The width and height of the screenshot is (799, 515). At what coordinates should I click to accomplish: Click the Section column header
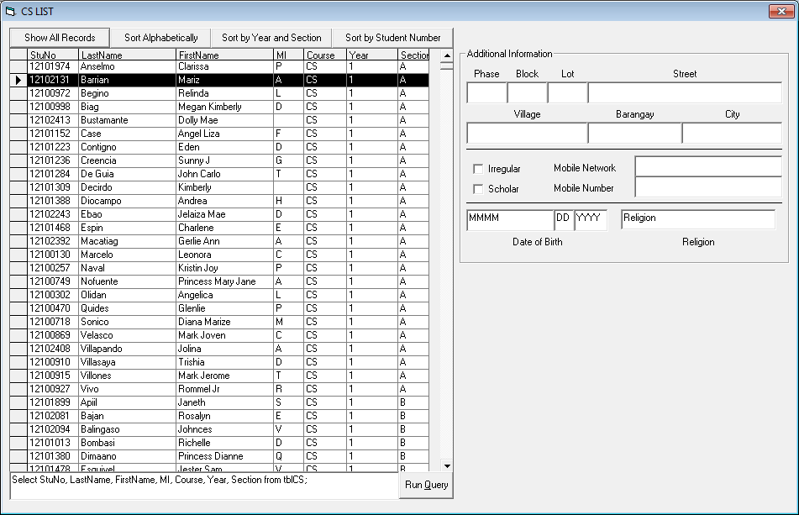click(413, 55)
